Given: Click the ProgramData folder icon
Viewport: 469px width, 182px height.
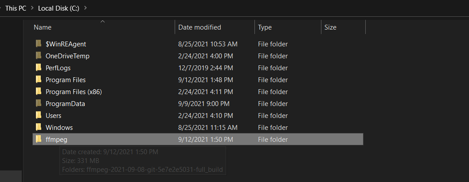Looking at the screenshot, I should 38,104.
